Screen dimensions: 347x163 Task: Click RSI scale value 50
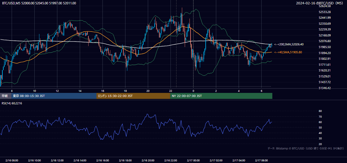[x=320, y=127]
